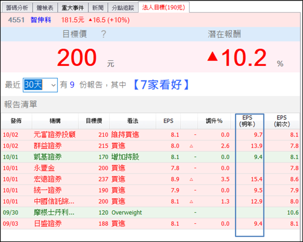Click the report count number 9

[x=72, y=85]
